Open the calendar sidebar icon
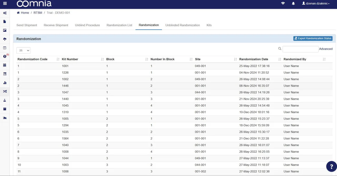Viewport: 337px width, 176px height. click(5, 65)
